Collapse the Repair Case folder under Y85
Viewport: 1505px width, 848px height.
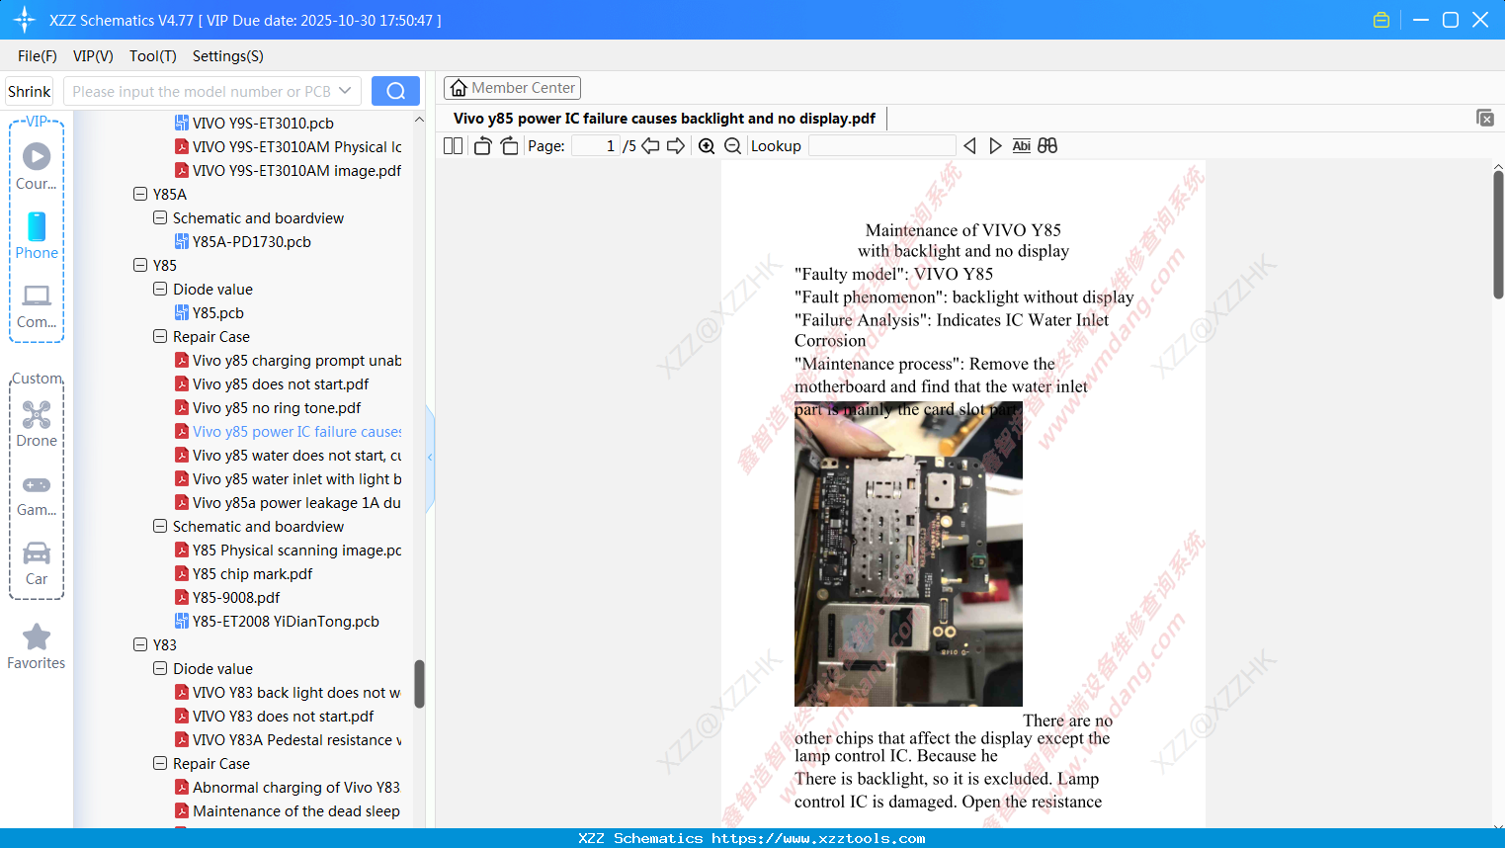[159, 336]
